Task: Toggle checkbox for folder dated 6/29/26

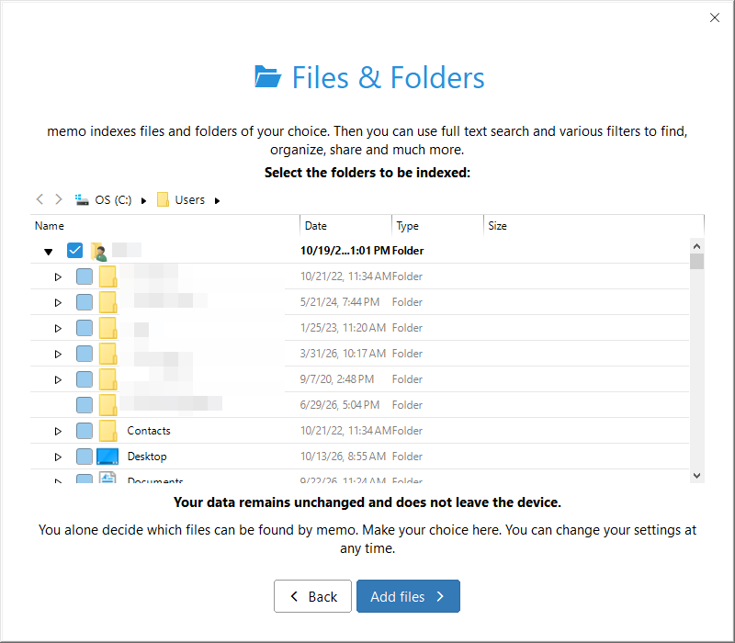Action: point(85,405)
